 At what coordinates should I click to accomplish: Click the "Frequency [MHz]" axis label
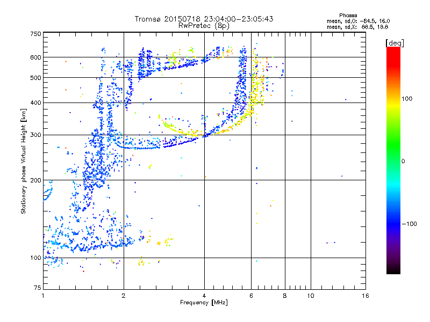coord(204,303)
